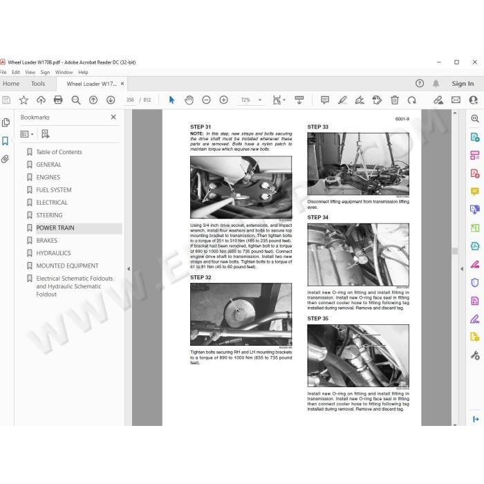Image resolution: width=484 pixels, height=484 pixels.
Task: Rotate the page with the rotate icon
Action: 412,100
